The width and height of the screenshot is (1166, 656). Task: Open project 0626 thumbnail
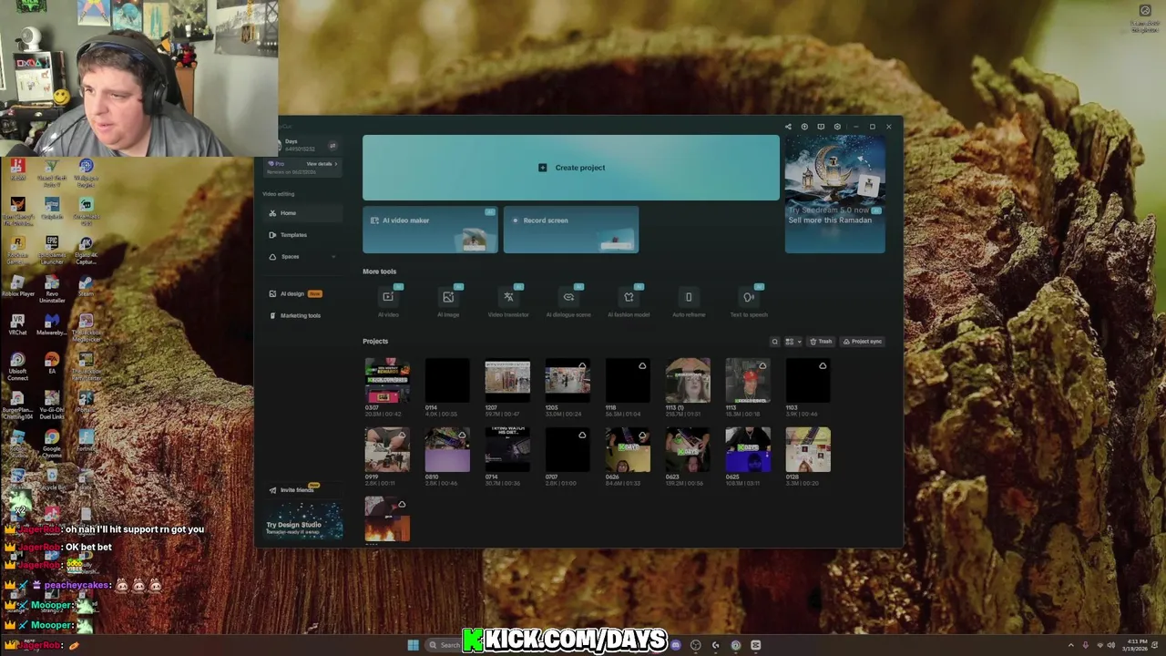[628, 450]
